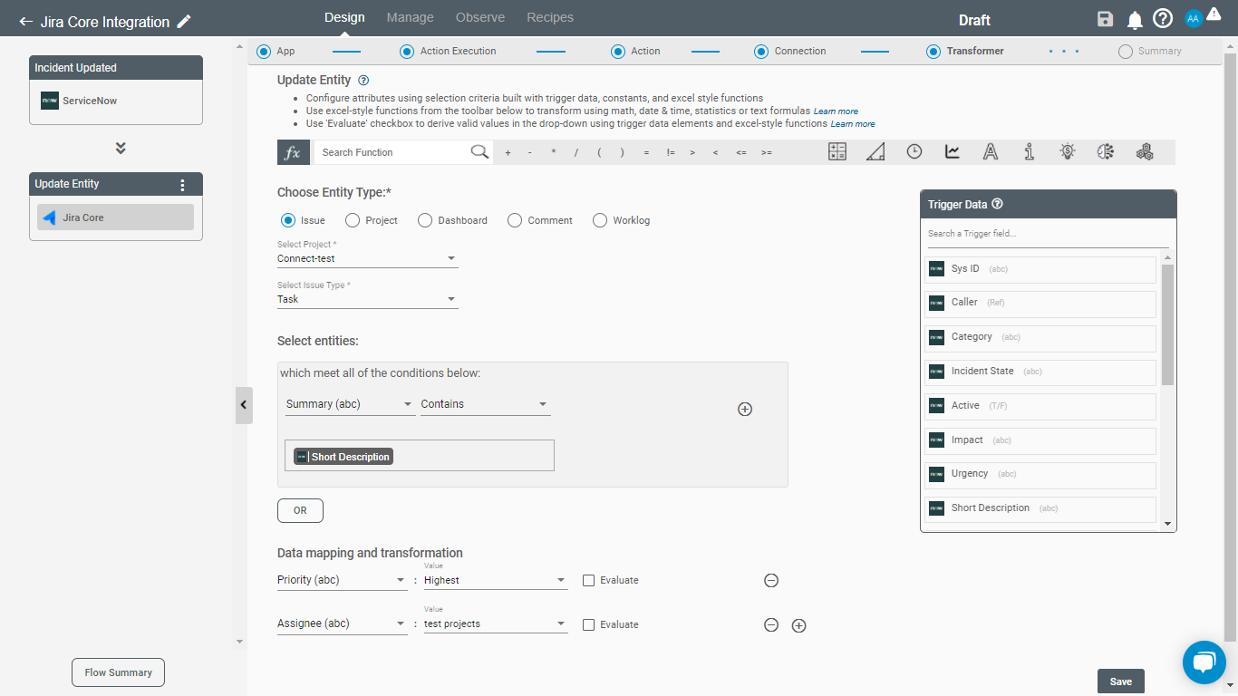Click the Save button
The image size is (1238, 696).
[1121, 681]
